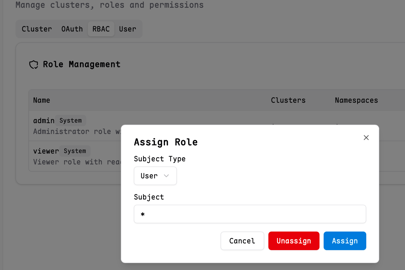
Task: Select the viewer role name
Action: pyautogui.click(x=46, y=151)
